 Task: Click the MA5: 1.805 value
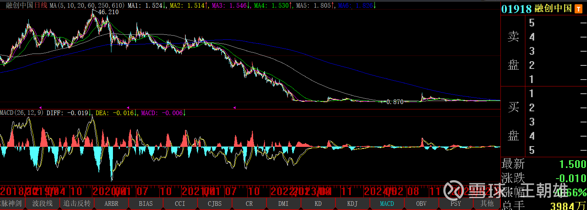click(x=315, y=6)
